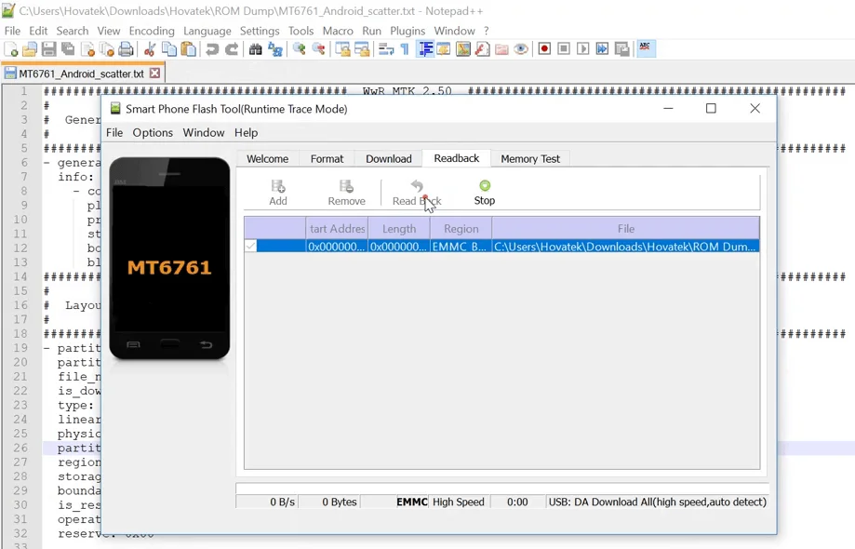This screenshot has width=855, height=549.
Task: Open Notepad++ Edit menu
Action: coord(38,31)
